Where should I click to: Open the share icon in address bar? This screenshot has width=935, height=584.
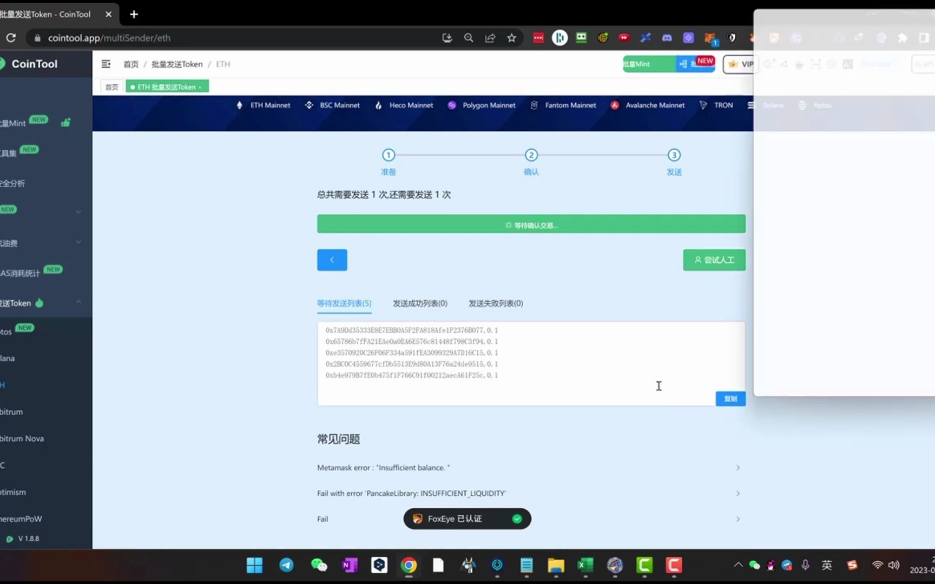(x=490, y=38)
